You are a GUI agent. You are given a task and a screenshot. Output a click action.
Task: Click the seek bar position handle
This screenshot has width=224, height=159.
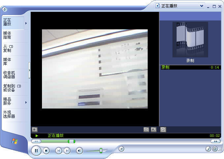tap(71, 141)
